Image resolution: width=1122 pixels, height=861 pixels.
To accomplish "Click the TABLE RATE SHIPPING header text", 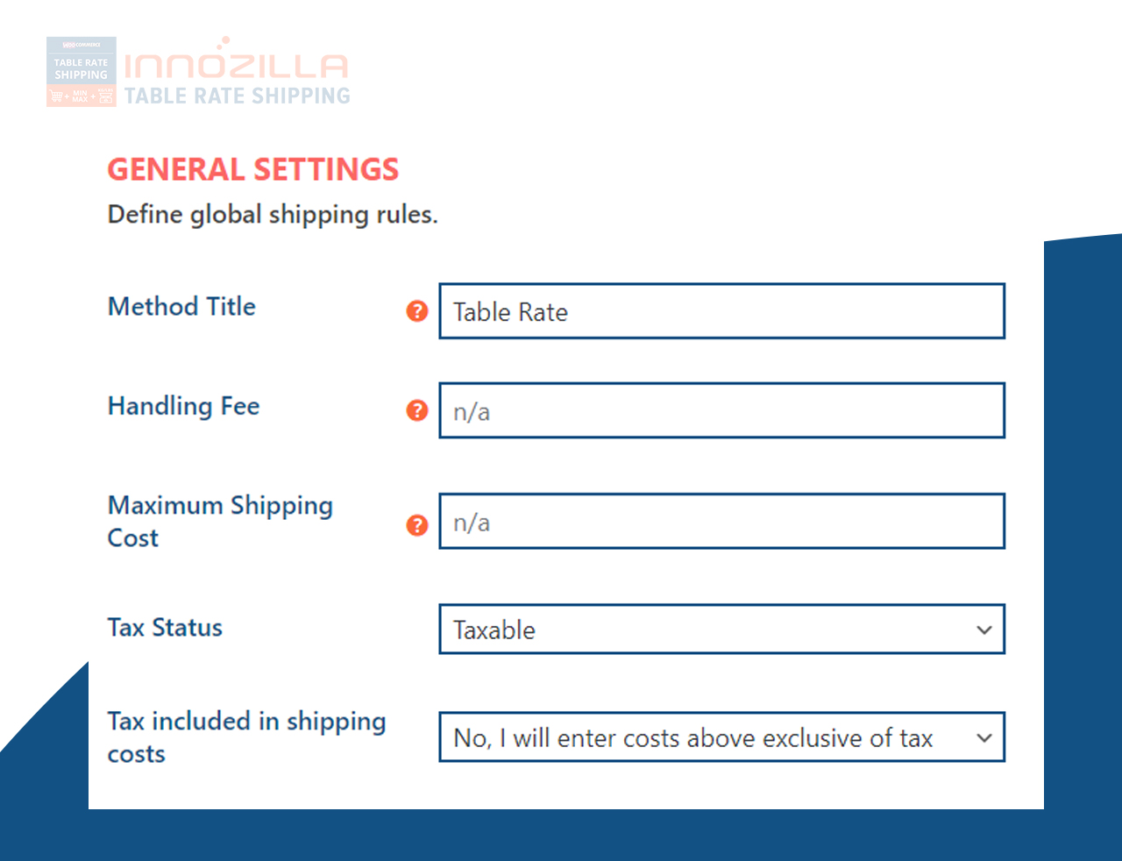I will pos(237,96).
